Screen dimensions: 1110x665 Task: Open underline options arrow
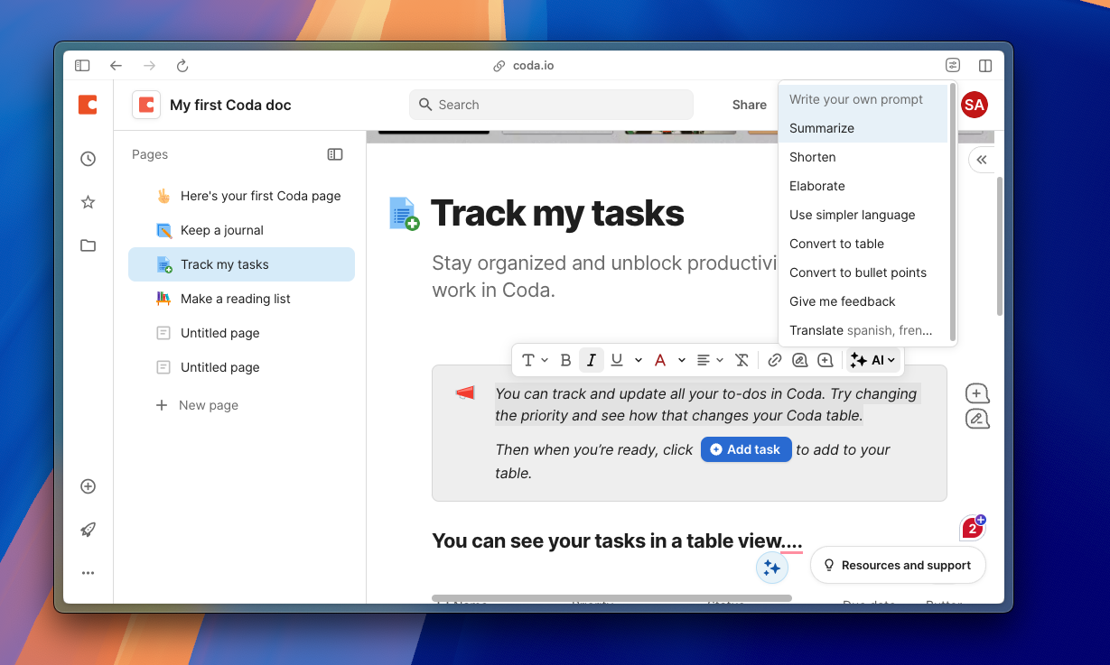(x=639, y=360)
